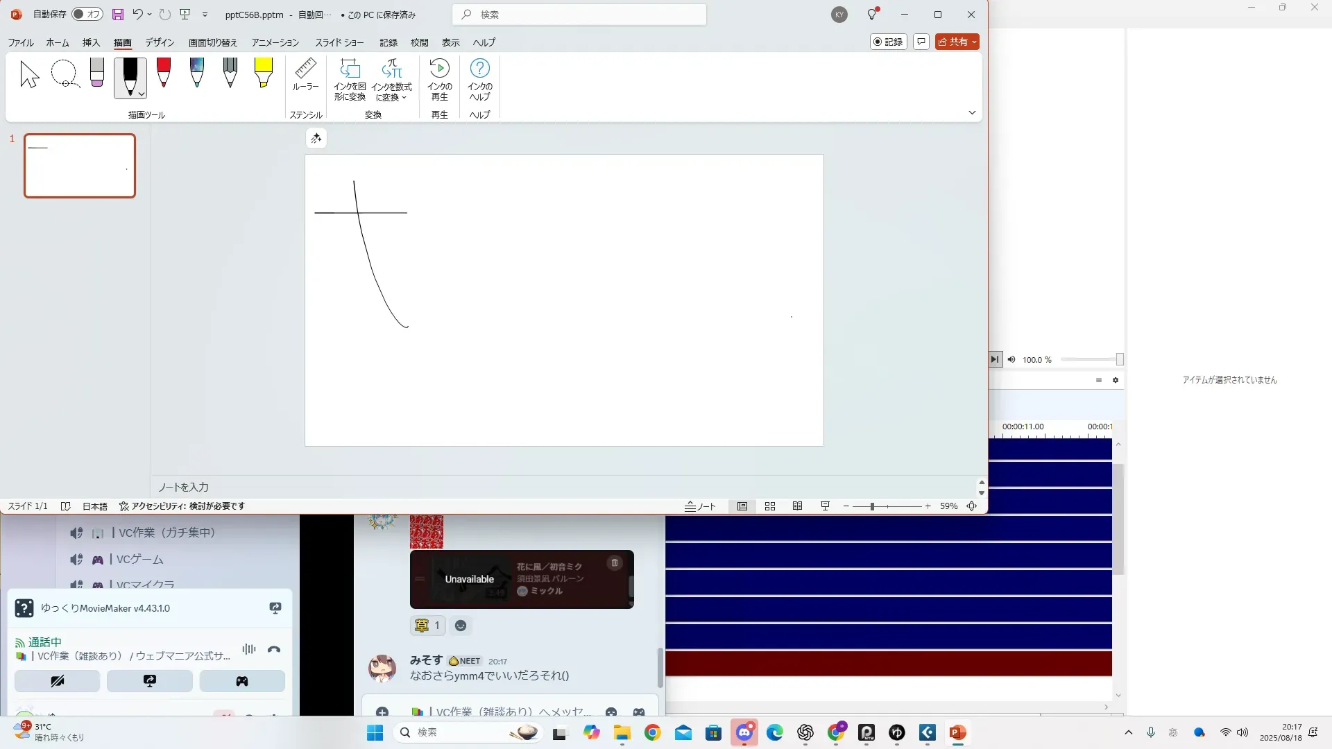Enable the Ruler stencil

tap(305, 75)
